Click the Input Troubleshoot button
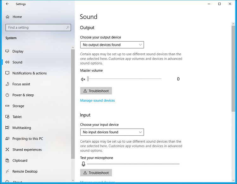This screenshot has height=184, width=237. click(x=96, y=173)
